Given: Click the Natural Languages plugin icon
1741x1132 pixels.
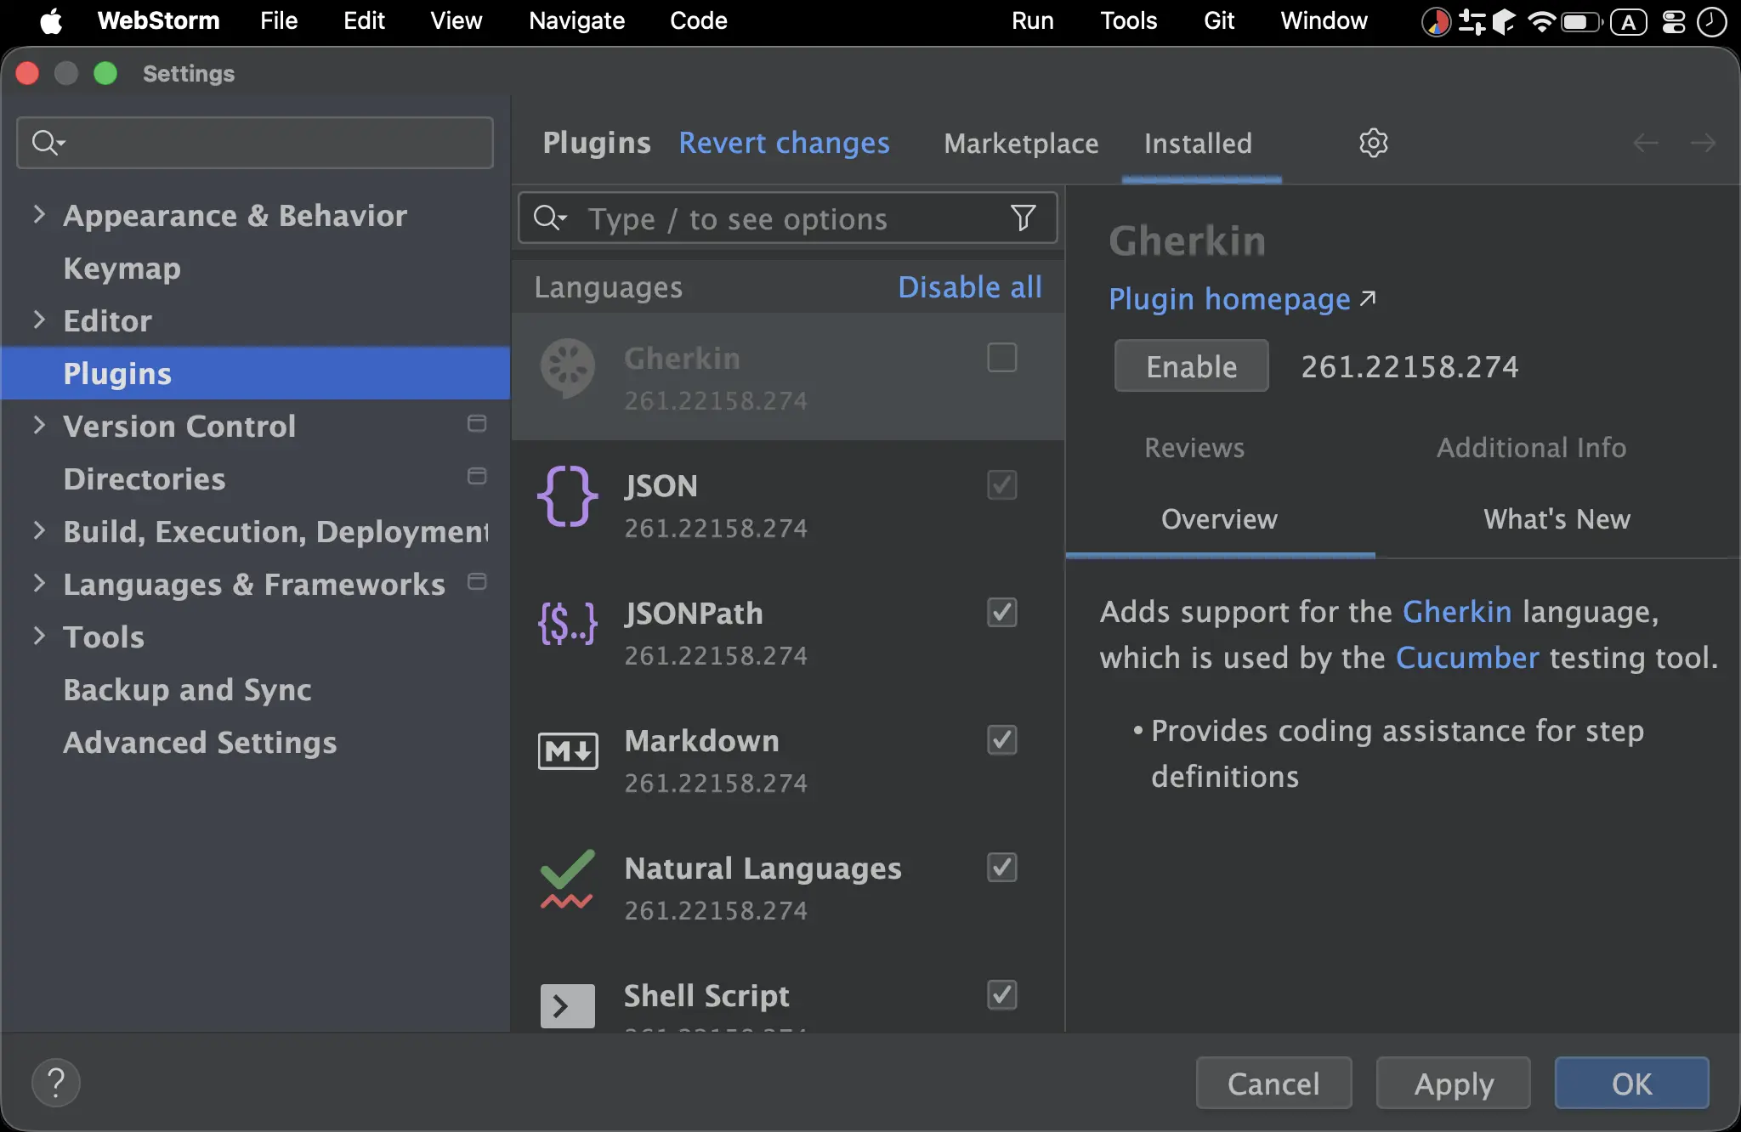Looking at the screenshot, I should [x=567, y=880].
